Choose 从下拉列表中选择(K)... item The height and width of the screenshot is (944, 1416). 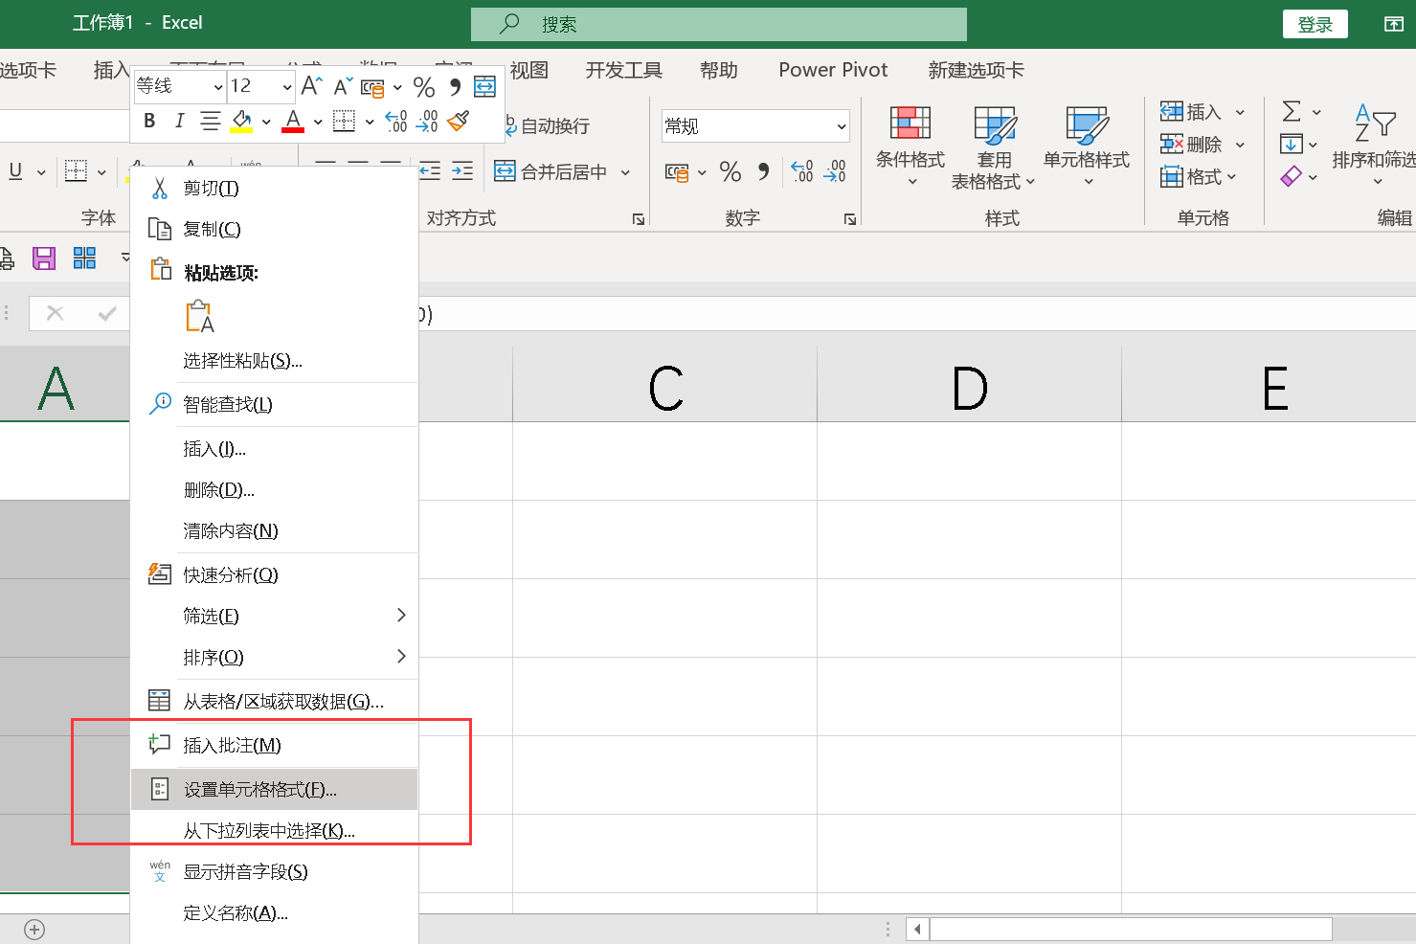(x=274, y=830)
